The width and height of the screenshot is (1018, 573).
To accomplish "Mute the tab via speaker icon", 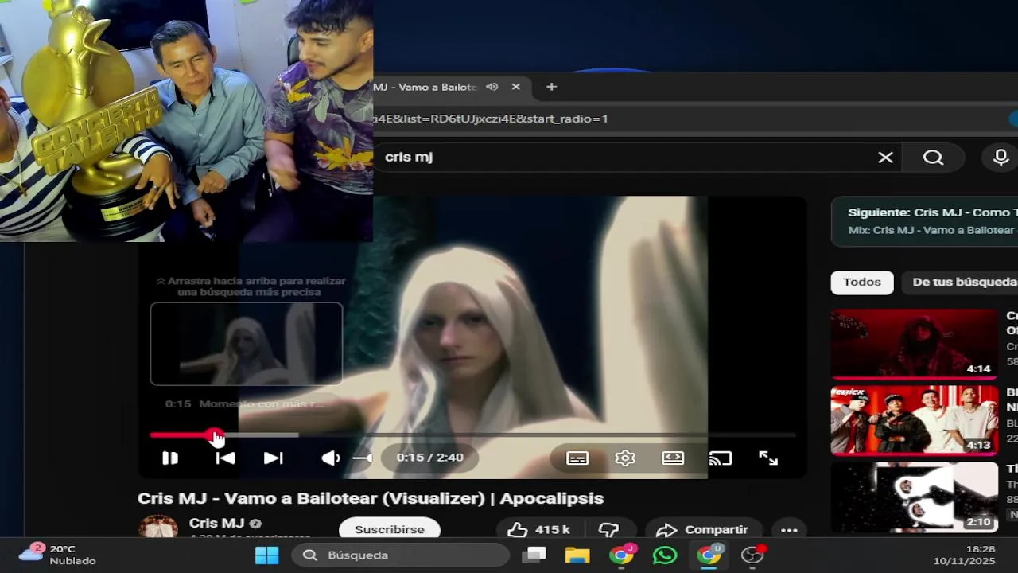I will [492, 87].
